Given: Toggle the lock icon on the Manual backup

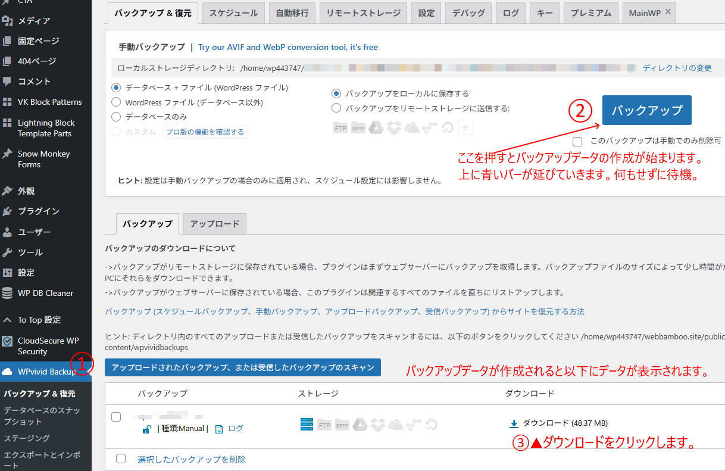Looking at the screenshot, I should (146, 429).
